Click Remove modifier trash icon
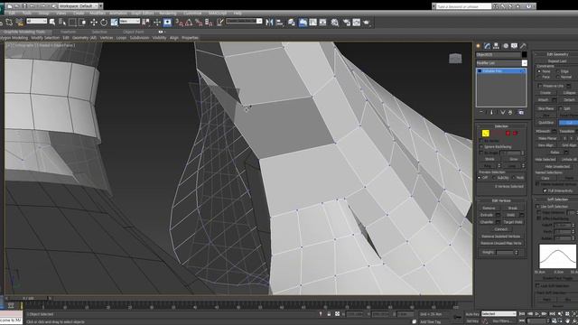Screen dimensions: 578x325 click(510, 112)
